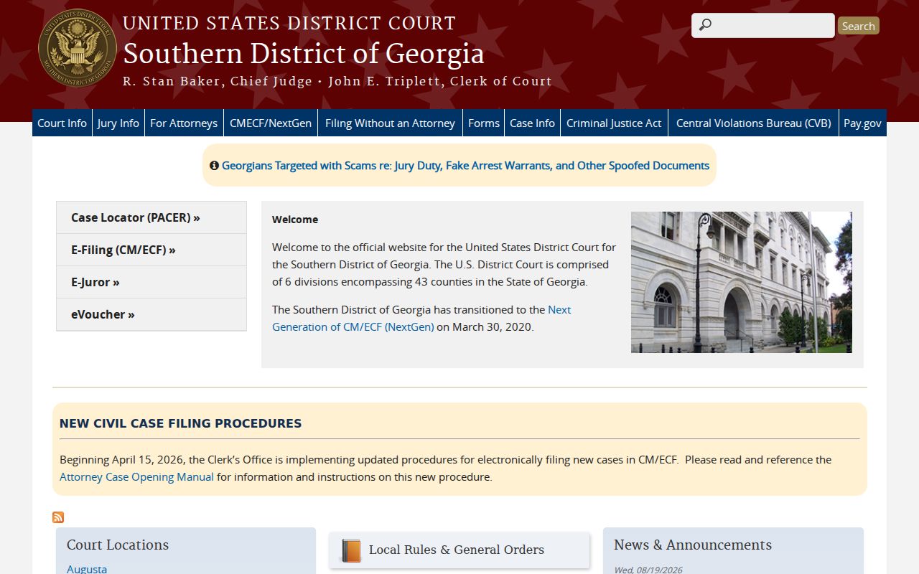Click the chief judge and clerk line
Image resolution: width=919 pixels, height=574 pixels.
337,81
